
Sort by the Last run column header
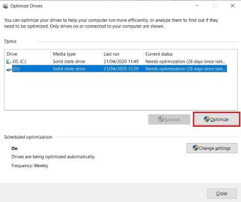coord(122,54)
